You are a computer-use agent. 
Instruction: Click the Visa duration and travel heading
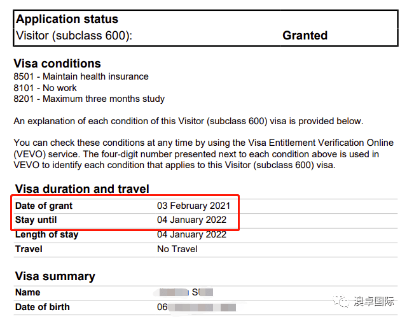[82, 188]
